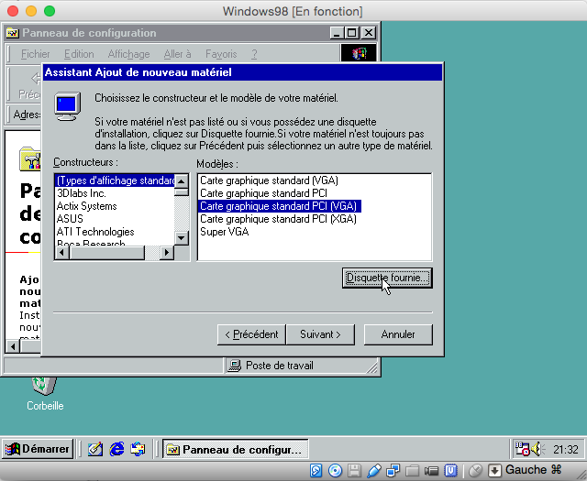Click the VirtualBox video capture camera icon
Screen dimensions: 587x481
[432, 471]
